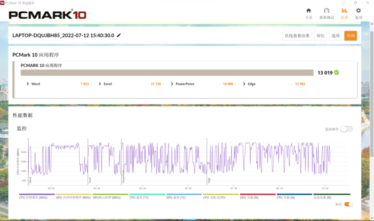Select the 基准测试 tab label
Image resolution: width=374 pixels, height=221 pixels.
(x=326, y=18)
